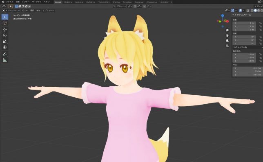
Task: Open the ビュー menu in viewport header
Action: [25, 10]
